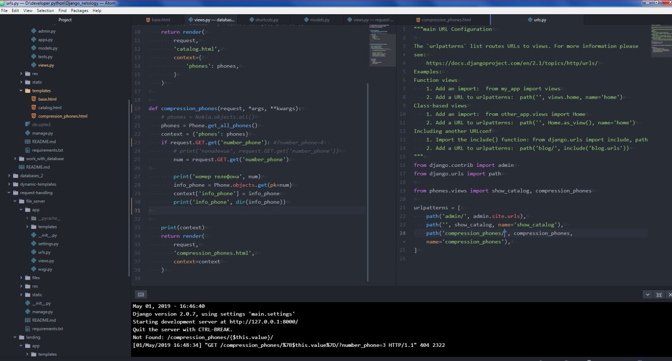672x361 pixels.
Task: Collapse the file_server folder
Action: coord(15,201)
